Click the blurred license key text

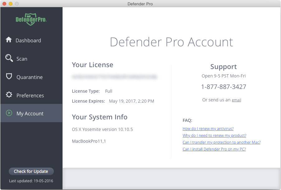pyautogui.click(x=115, y=76)
